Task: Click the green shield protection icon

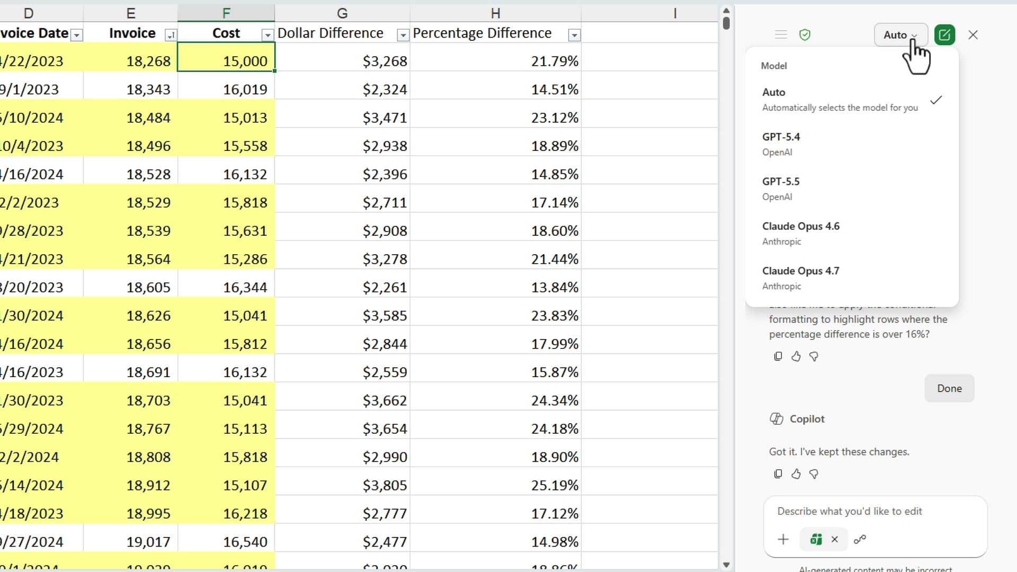Action: point(805,35)
